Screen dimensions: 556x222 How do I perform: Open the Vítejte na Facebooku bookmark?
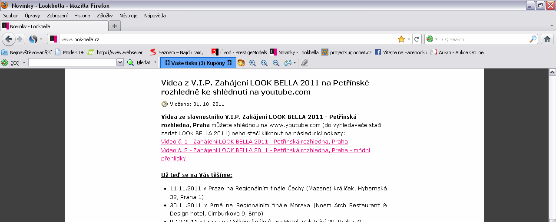coord(401,52)
